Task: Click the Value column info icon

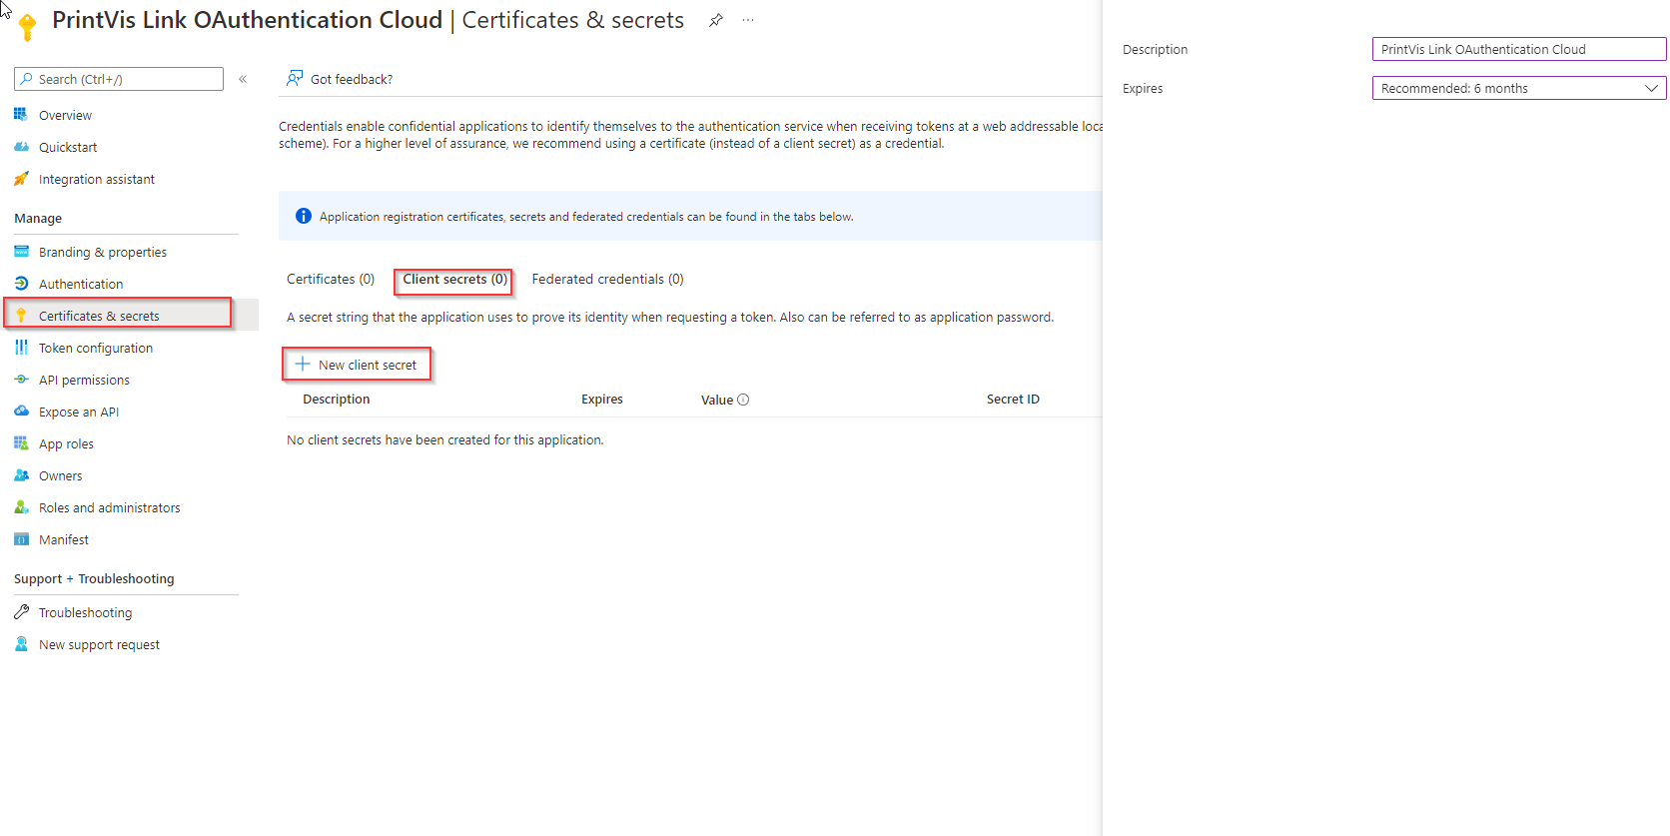Action: tap(743, 400)
